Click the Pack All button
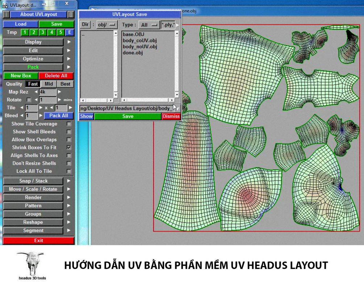 coord(58,115)
